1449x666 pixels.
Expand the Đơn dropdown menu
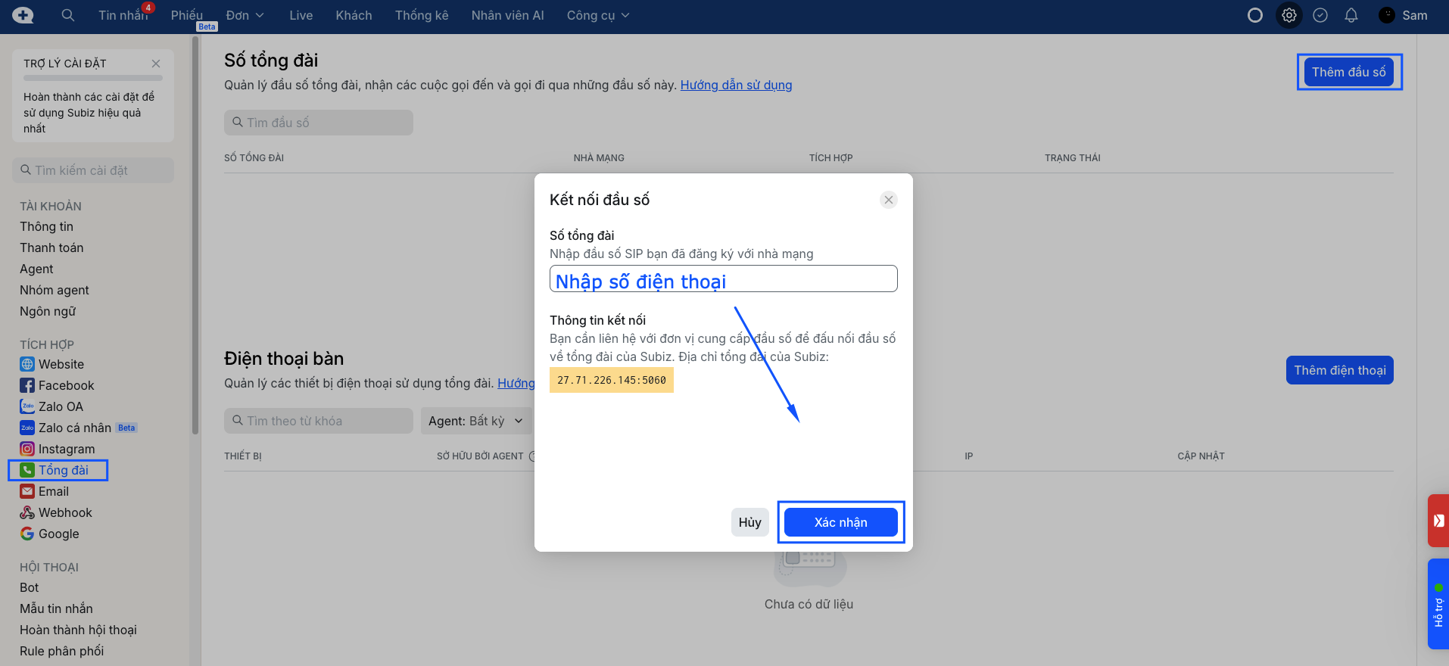tap(245, 15)
